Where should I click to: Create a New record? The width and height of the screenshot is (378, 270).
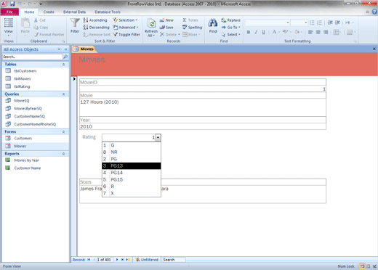click(x=166, y=20)
